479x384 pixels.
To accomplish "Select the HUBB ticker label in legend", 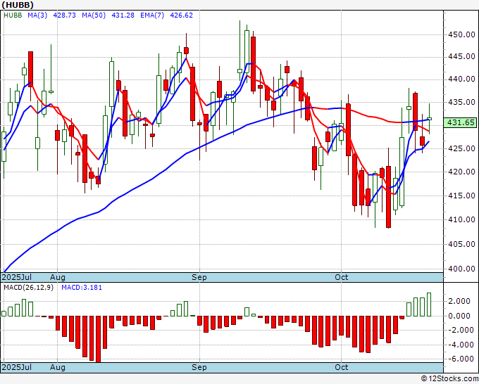I will (13, 15).
